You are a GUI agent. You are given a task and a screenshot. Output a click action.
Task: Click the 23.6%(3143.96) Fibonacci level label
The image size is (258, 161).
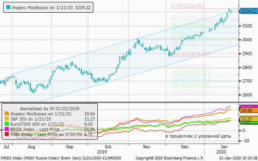tap(189, 17)
